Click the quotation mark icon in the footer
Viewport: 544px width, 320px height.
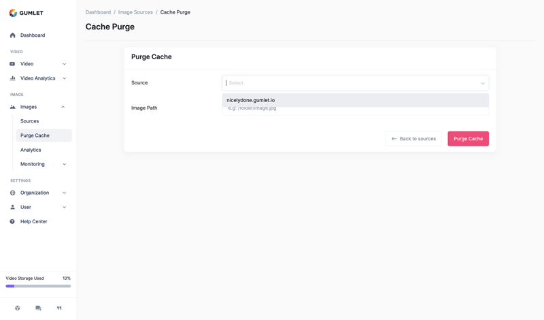[x=59, y=308]
